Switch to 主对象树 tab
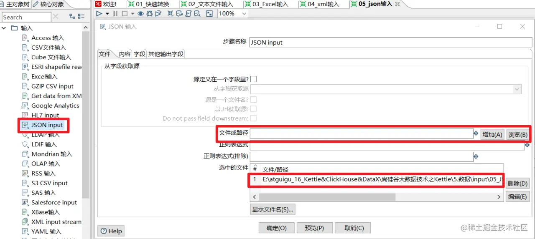 click(x=15, y=4)
